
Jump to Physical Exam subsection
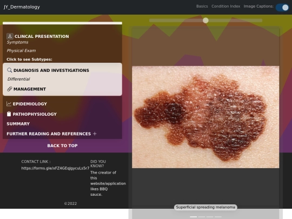click(21, 51)
